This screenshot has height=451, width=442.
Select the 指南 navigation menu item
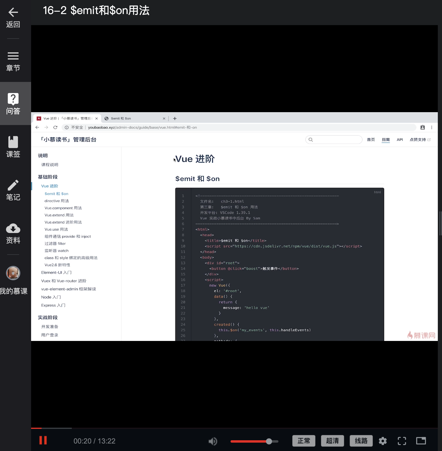pos(386,139)
